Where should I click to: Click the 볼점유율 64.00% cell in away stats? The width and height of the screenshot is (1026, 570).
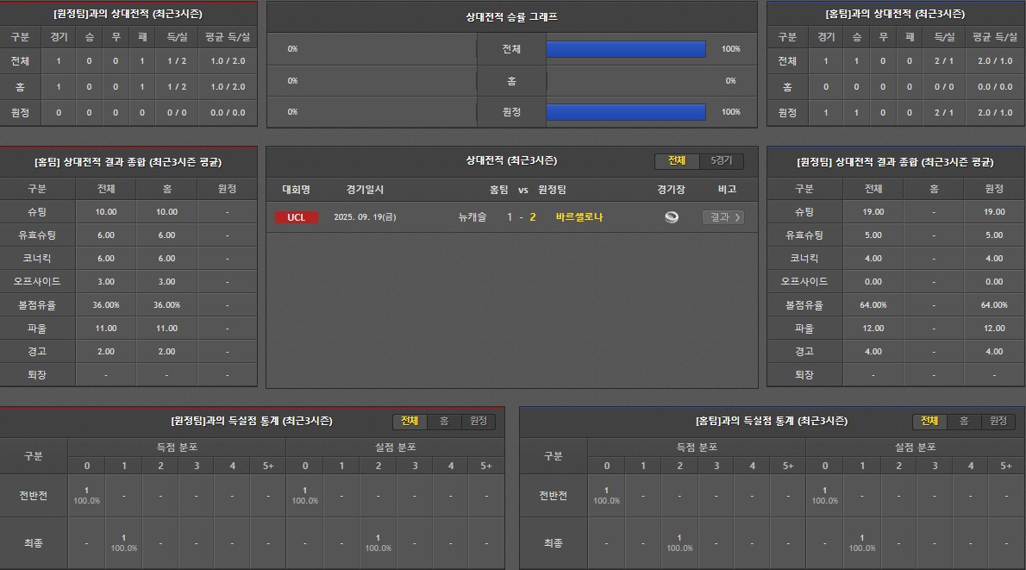click(873, 304)
